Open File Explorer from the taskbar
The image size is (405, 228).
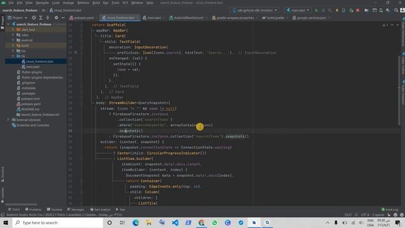pos(149,222)
